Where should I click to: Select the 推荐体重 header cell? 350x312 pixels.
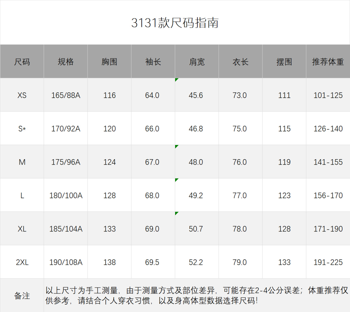(328, 62)
